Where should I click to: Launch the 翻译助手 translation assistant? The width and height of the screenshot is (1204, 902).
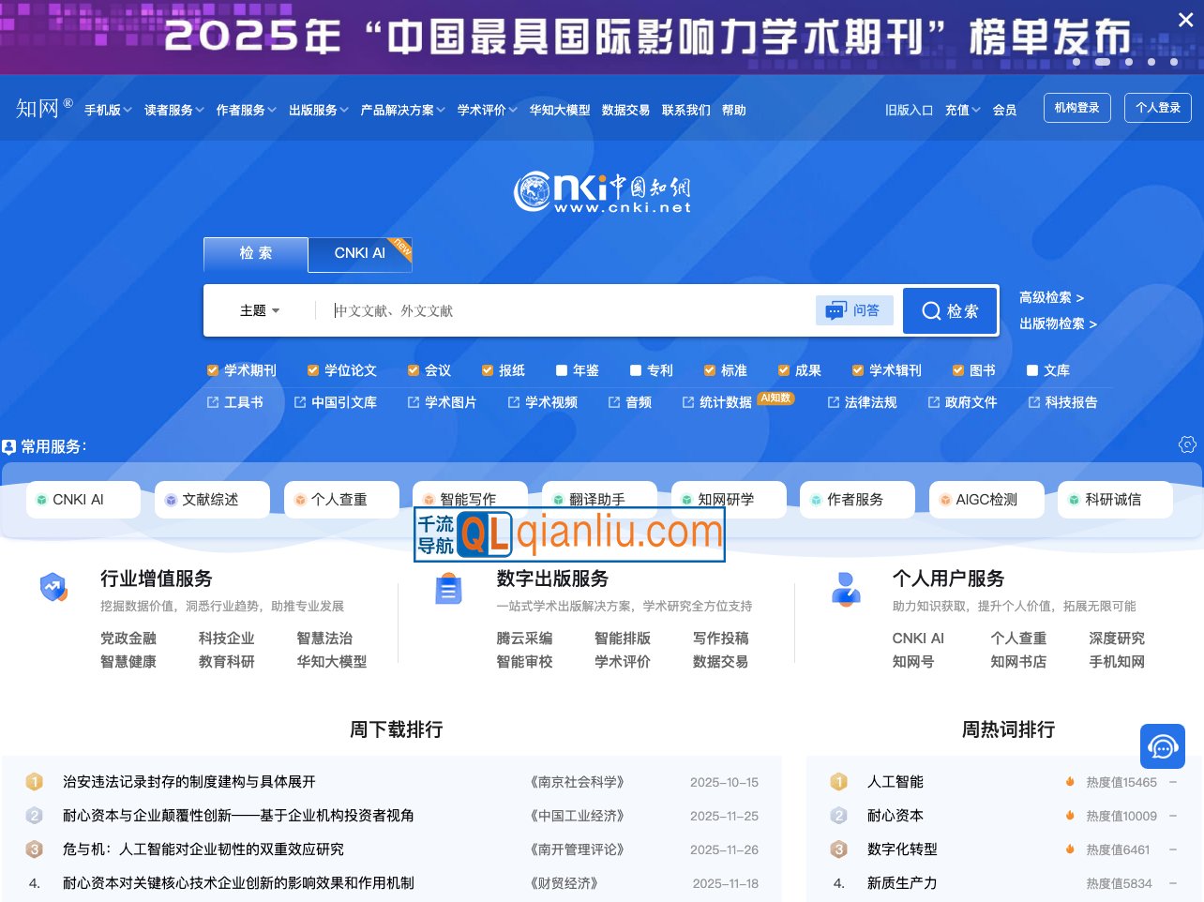[x=598, y=500]
